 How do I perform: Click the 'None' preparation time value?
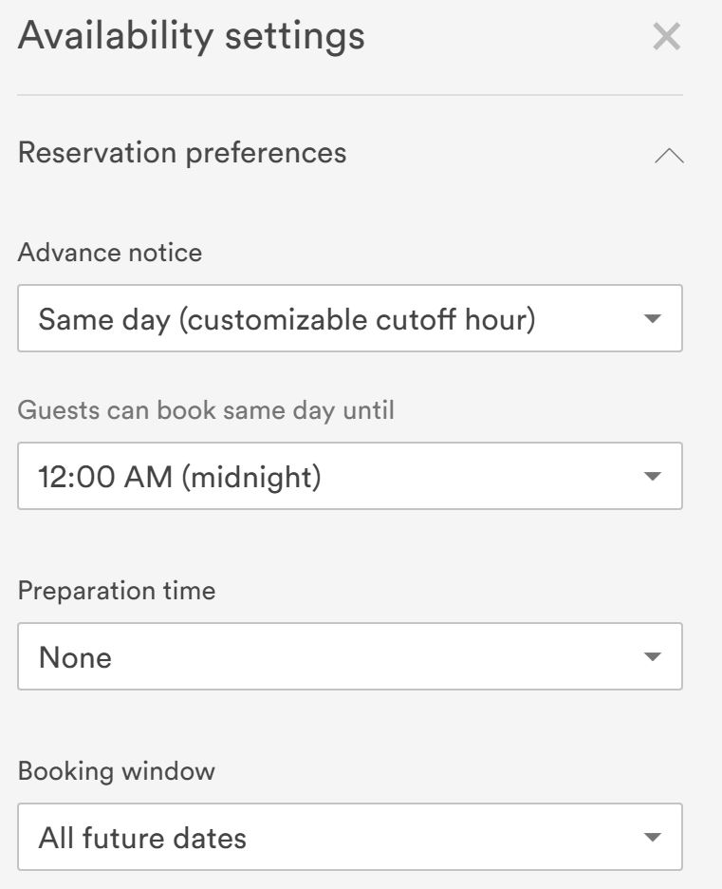pos(75,657)
